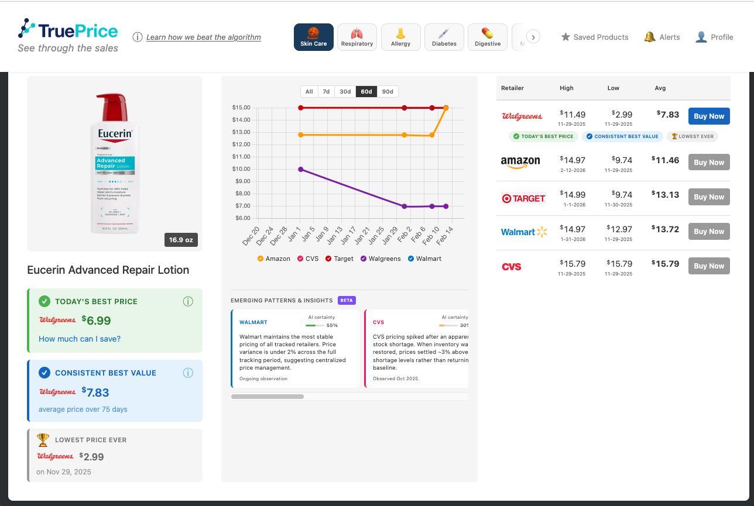Click the Walmart logo in retailer table
Screen dimensions: 754x506
524,232
